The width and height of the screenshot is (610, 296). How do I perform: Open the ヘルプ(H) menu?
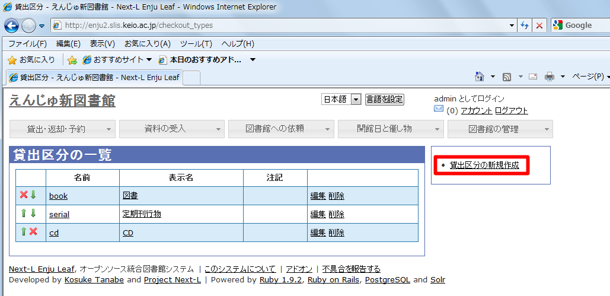click(x=237, y=44)
